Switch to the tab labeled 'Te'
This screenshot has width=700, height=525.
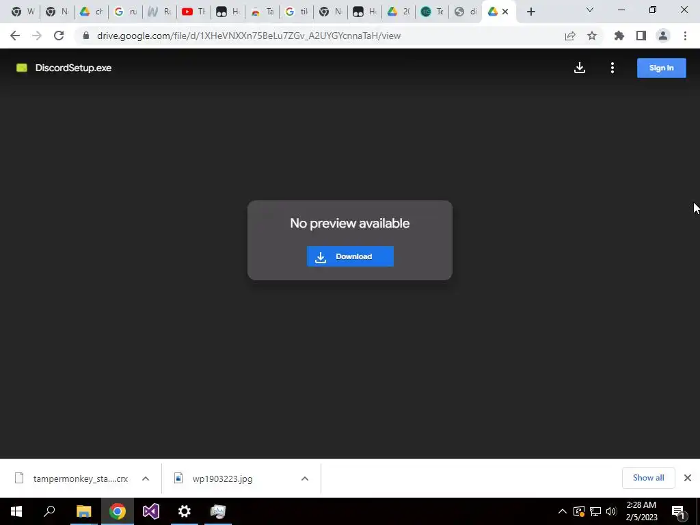pos(433,12)
